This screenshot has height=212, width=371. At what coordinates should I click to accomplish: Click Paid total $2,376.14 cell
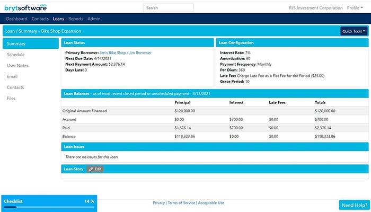click(323, 128)
